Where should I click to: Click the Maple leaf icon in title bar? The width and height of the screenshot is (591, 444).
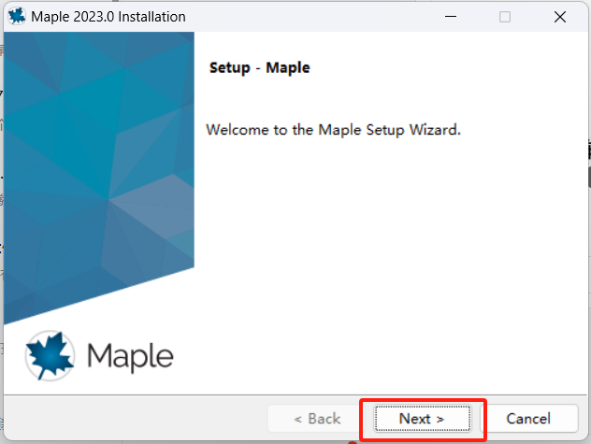pos(17,17)
